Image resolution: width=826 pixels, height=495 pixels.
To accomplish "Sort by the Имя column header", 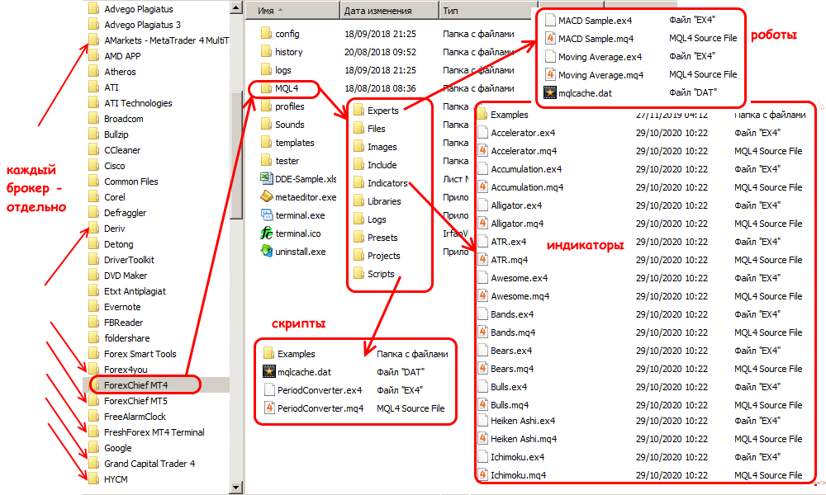I will tap(293, 10).
